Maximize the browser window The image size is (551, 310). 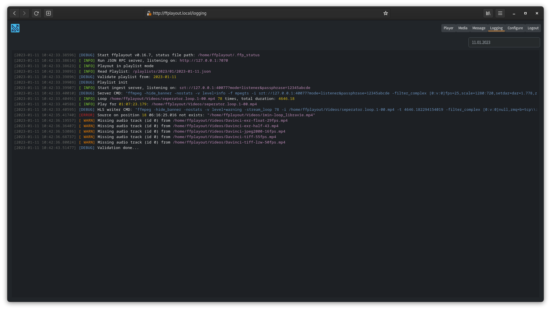[x=525, y=13]
